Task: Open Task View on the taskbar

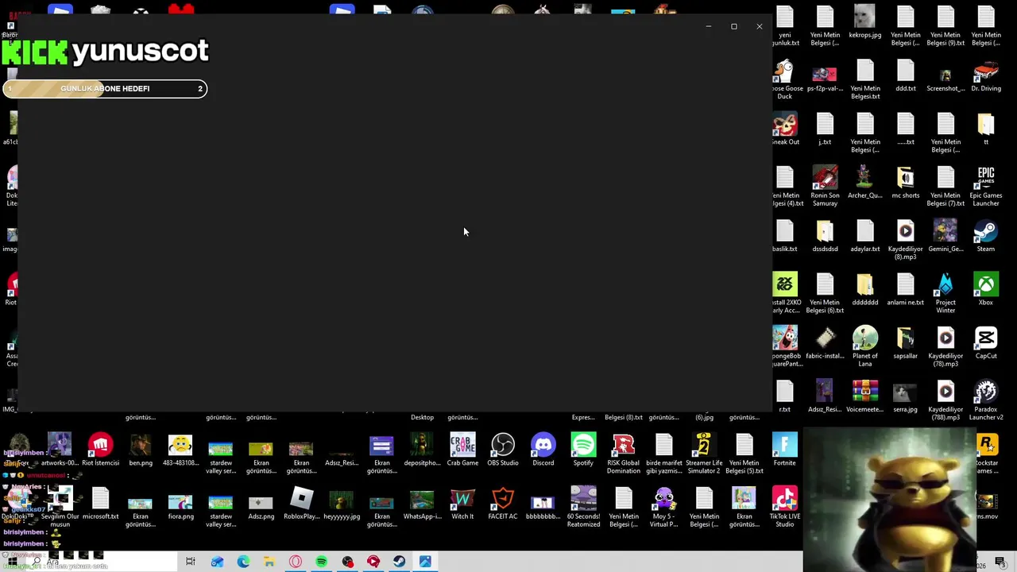Action: click(x=191, y=562)
